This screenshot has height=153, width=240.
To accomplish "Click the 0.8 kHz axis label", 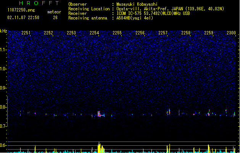I will pos(3,107).
